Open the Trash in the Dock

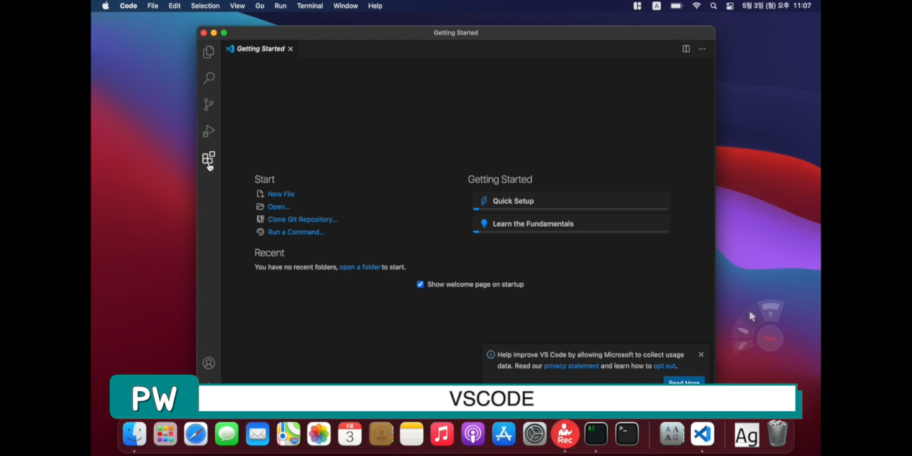coord(777,434)
